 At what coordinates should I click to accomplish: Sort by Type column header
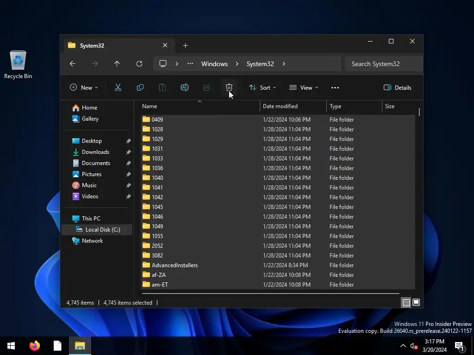(354, 106)
